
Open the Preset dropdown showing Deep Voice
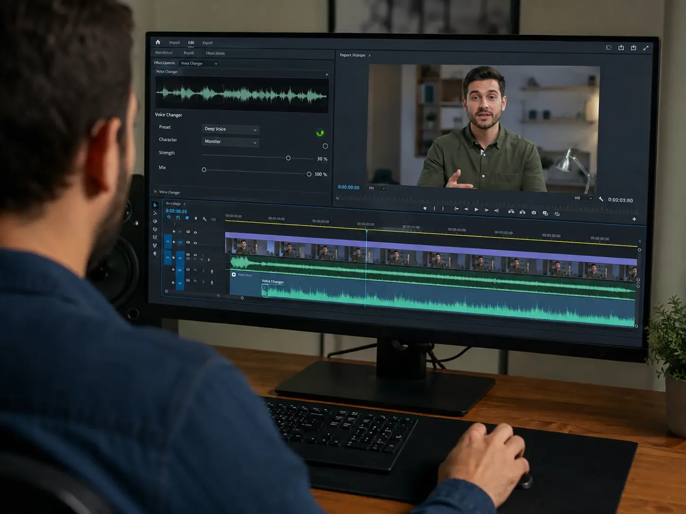230,129
